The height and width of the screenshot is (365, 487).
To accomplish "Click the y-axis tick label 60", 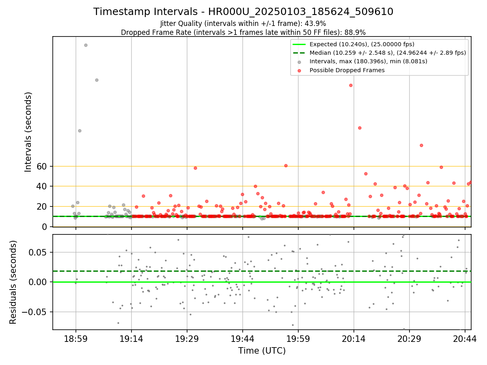I will (x=42, y=166).
